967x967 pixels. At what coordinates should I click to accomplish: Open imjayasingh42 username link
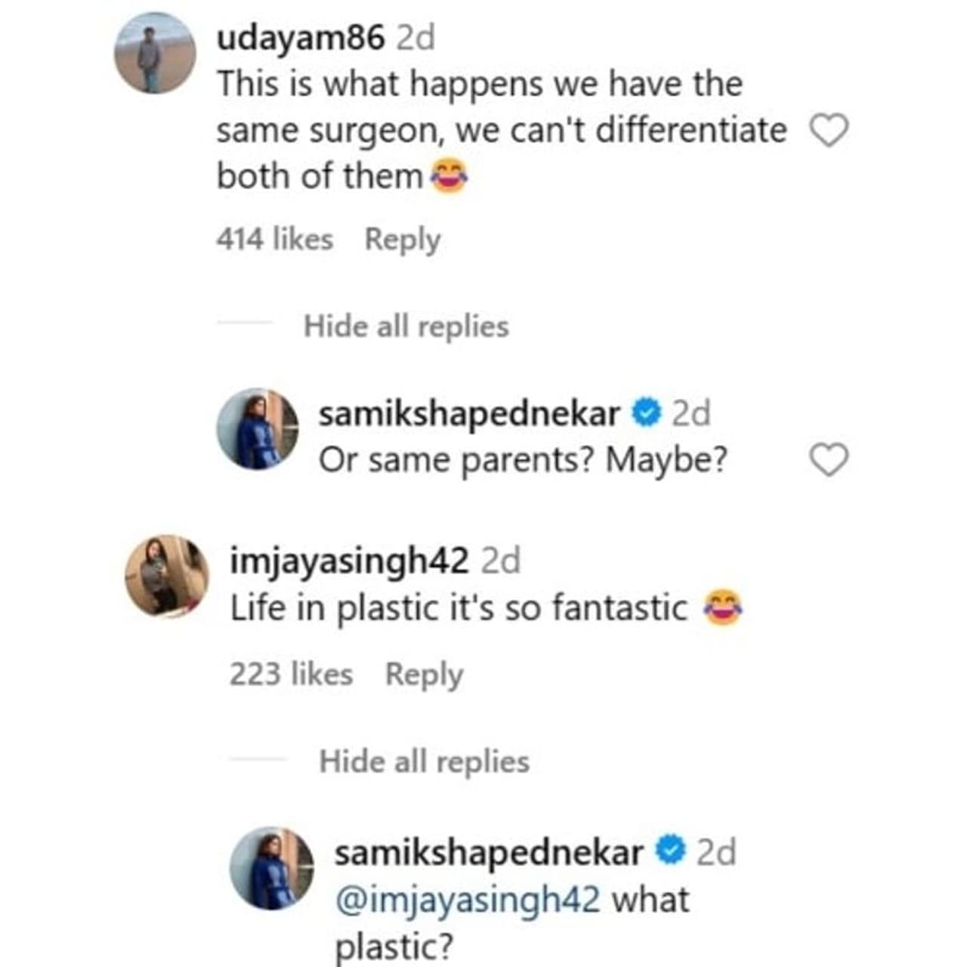coord(349,561)
